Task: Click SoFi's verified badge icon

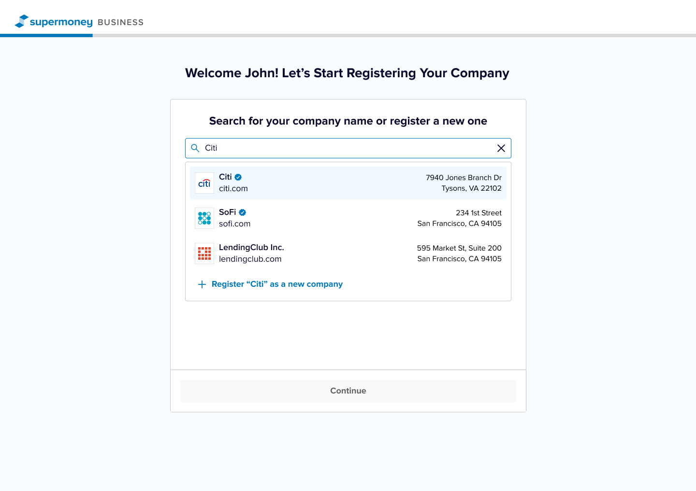Action: pyautogui.click(x=243, y=212)
